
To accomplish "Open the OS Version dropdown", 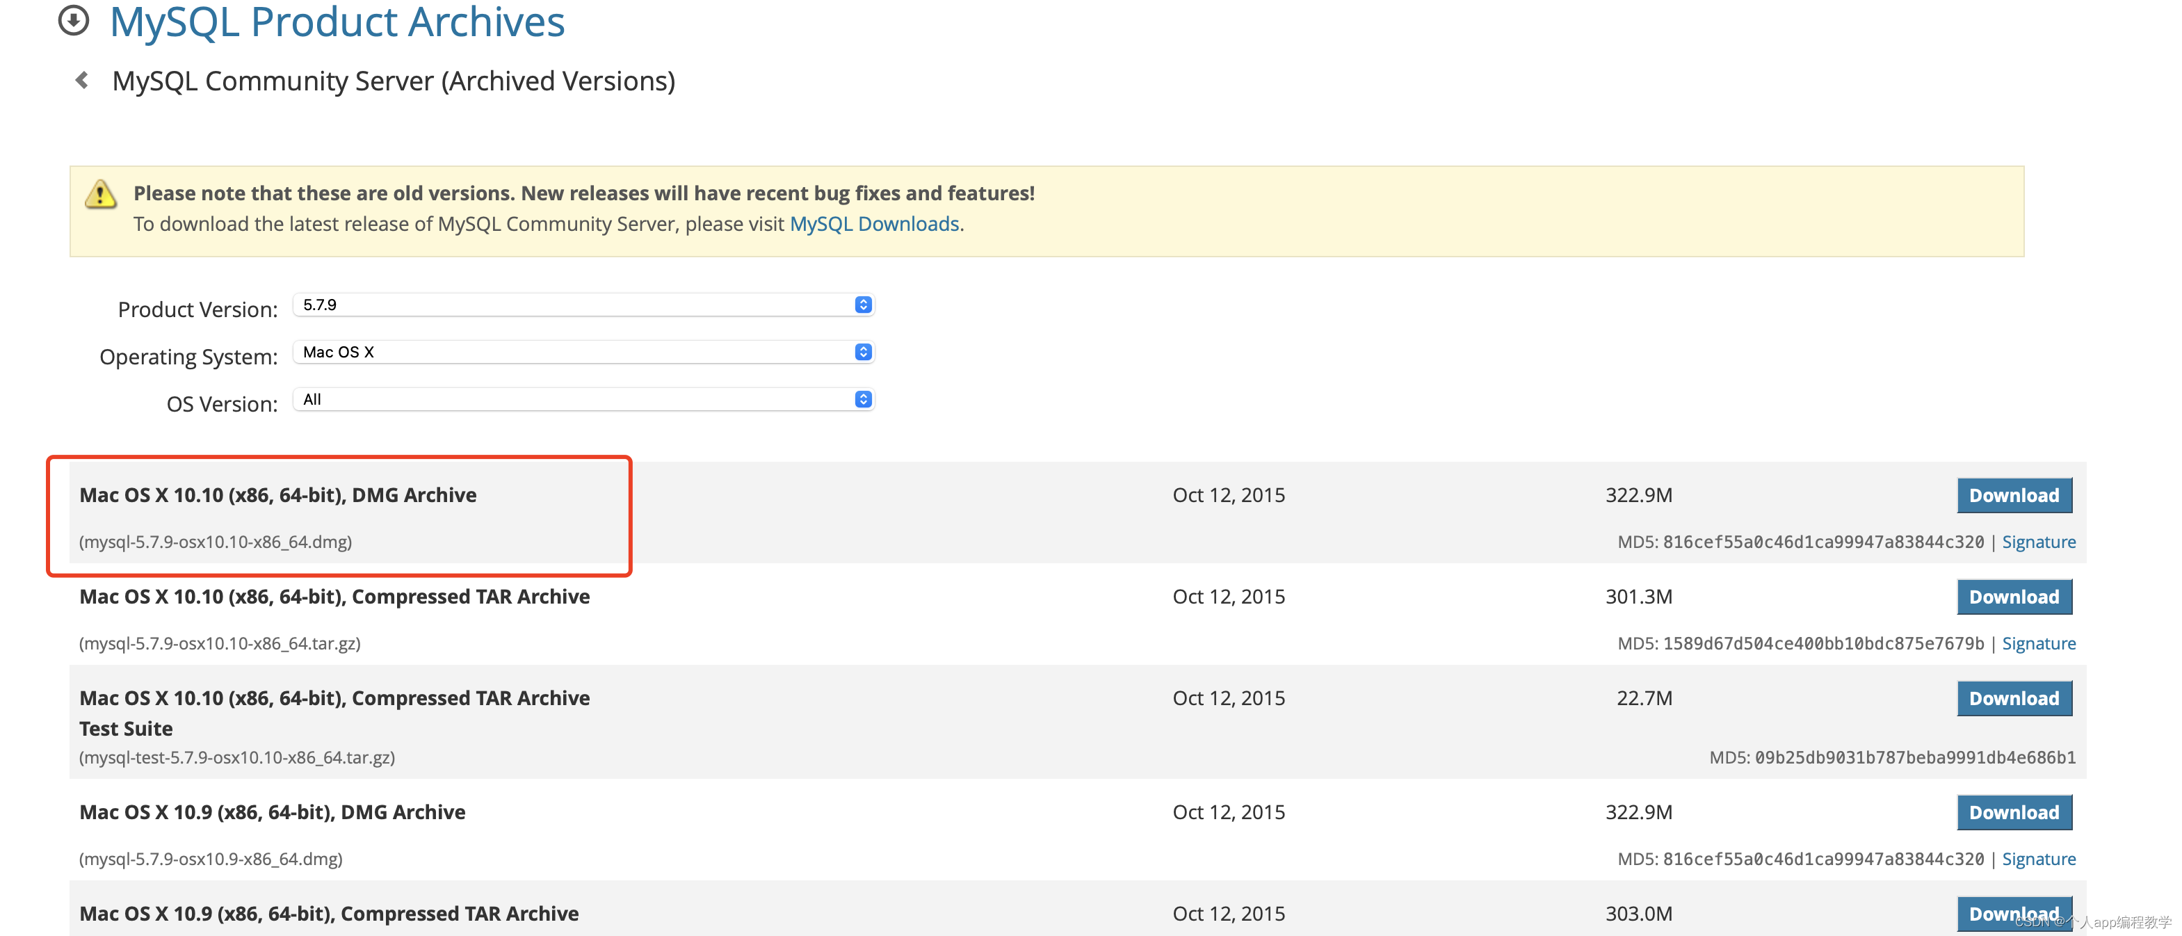I will click(x=576, y=400).
